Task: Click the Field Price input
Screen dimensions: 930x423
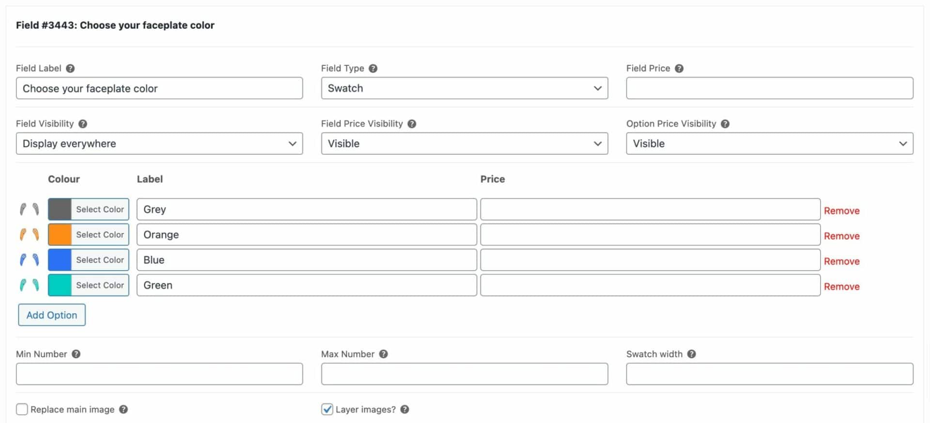Action: [770, 88]
